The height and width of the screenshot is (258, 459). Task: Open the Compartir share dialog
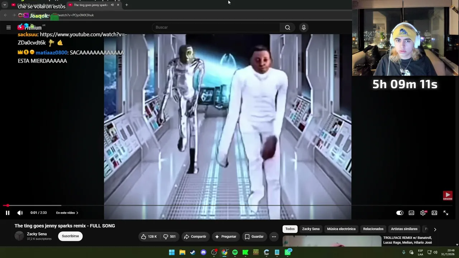pyautogui.click(x=195, y=236)
